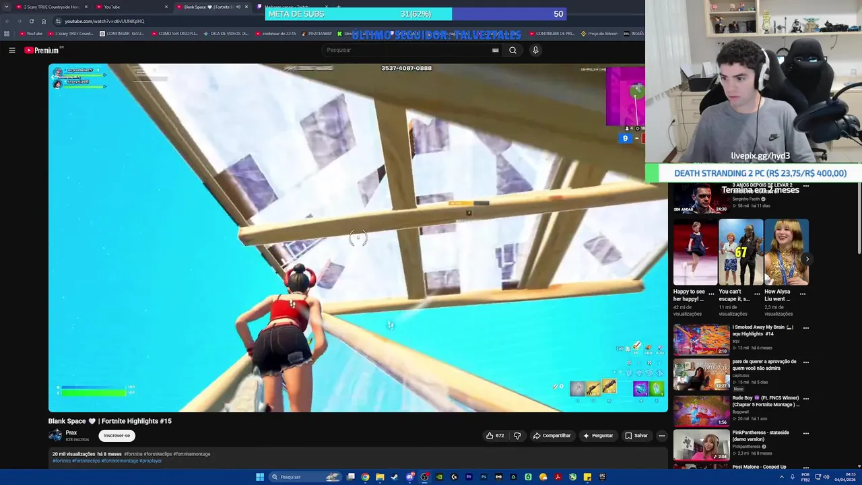Go to browser home page

[44, 21]
